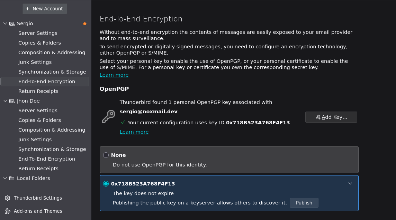Image resolution: width=396 pixels, height=220 pixels.
Task: Click the large OpenPGP key icon
Action: point(108,117)
